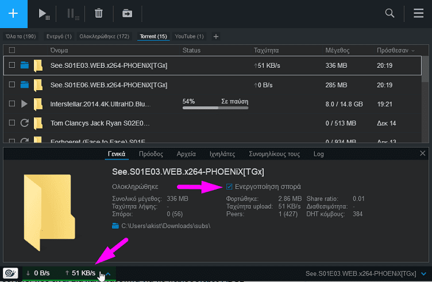The width and height of the screenshot is (432, 282).
Task: Open the C:\Users\akist\Downloads\subs\ path link
Action: pos(166,226)
